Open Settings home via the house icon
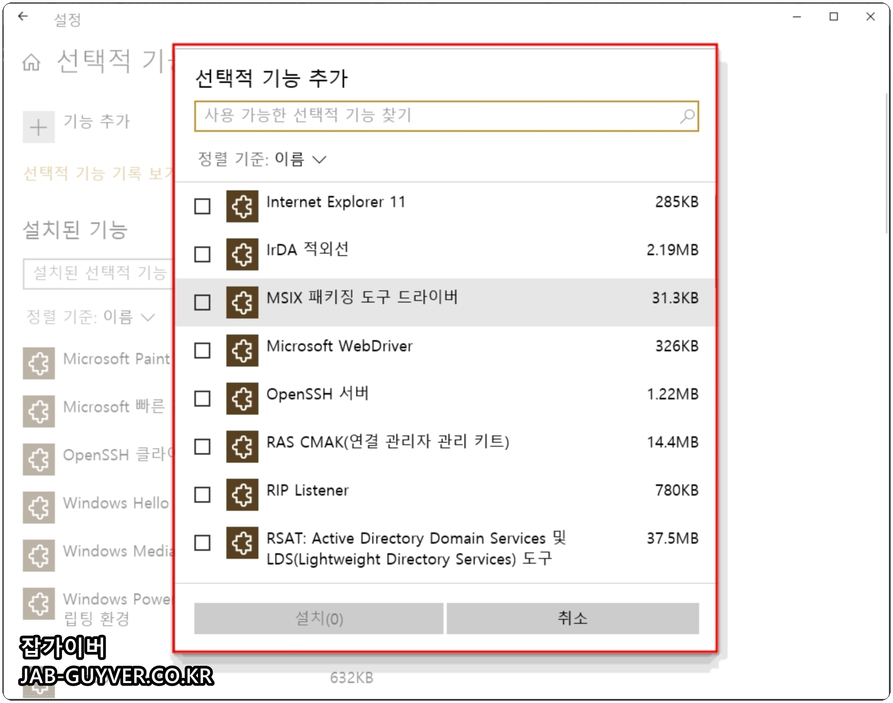Image resolution: width=893 pixels, height=703 pixels. pyautogui.click(x=31, y=63)
